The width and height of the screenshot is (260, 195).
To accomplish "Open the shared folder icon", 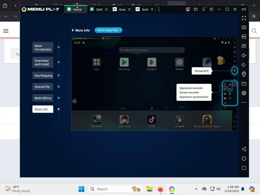I will [244, 84].
